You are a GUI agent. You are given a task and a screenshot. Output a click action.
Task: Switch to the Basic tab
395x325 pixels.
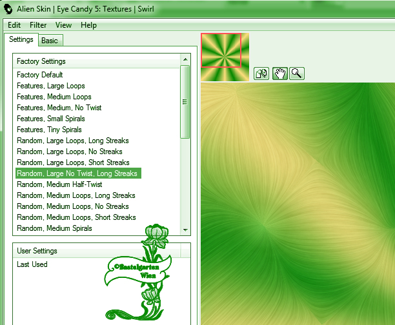click(x=50, y=41)
